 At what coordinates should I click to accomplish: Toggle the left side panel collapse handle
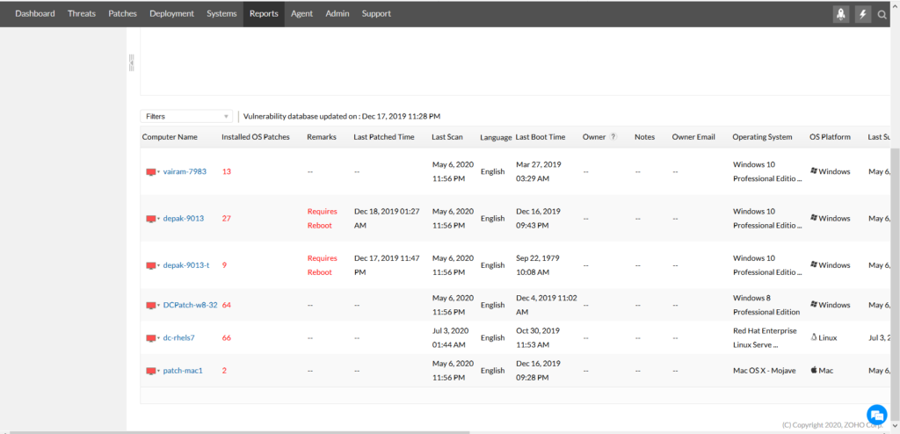click(x=131, y=61)
